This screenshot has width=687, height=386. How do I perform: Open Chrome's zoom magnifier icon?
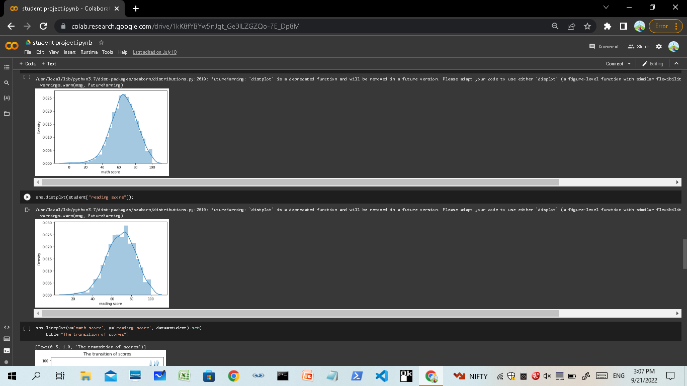[555, 26]
